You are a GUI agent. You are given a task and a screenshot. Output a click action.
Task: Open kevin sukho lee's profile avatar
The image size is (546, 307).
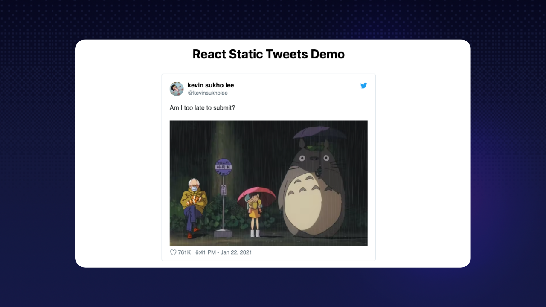[177, 89]
